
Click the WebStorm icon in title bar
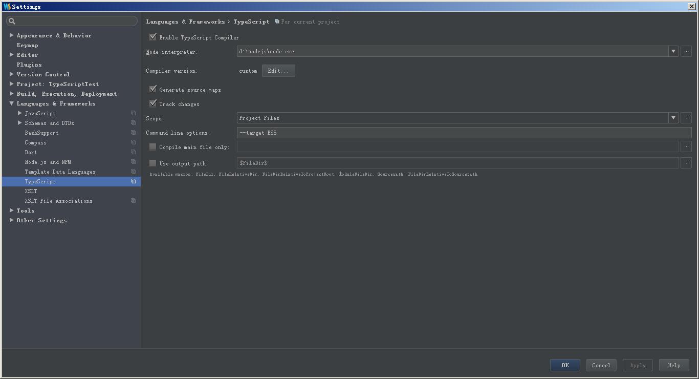pyautogui.click(x=7, y=7)
